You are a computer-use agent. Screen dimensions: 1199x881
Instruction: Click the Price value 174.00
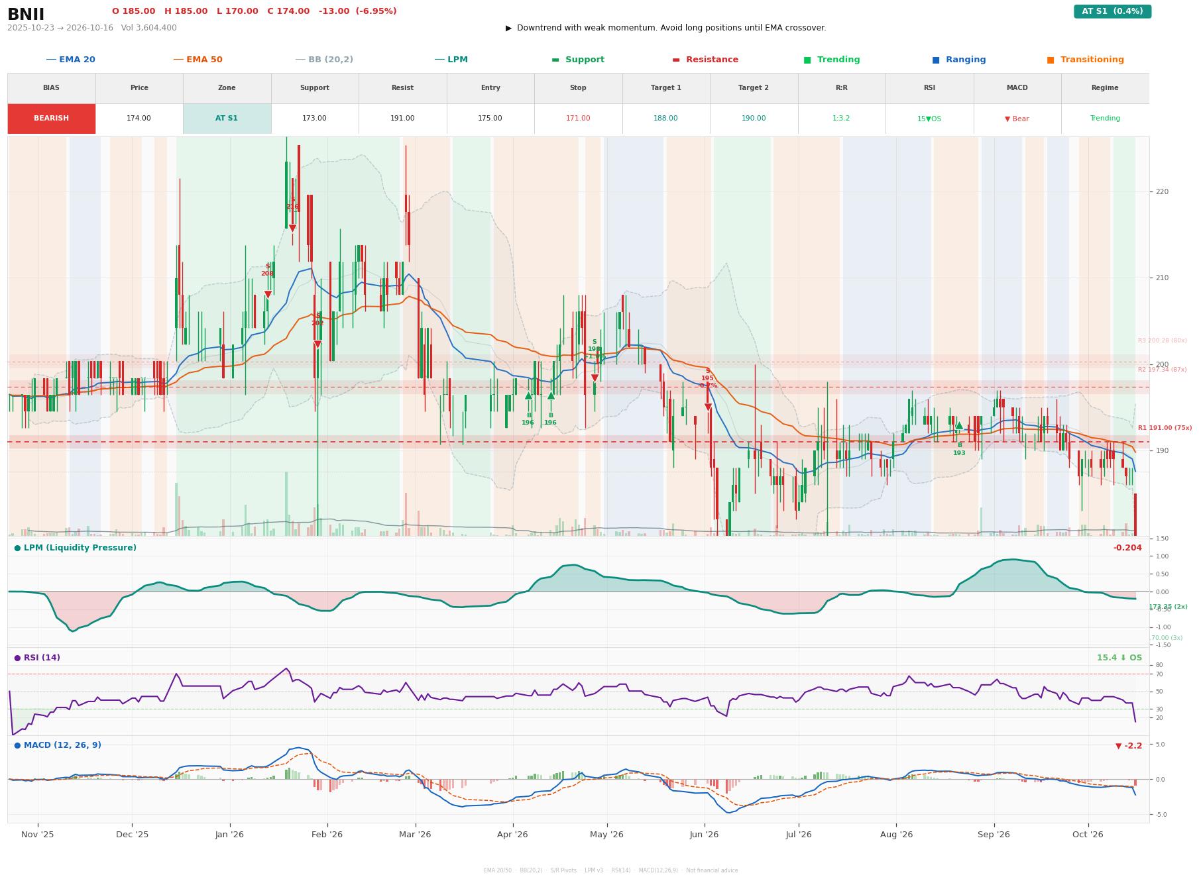pos(139,119)
